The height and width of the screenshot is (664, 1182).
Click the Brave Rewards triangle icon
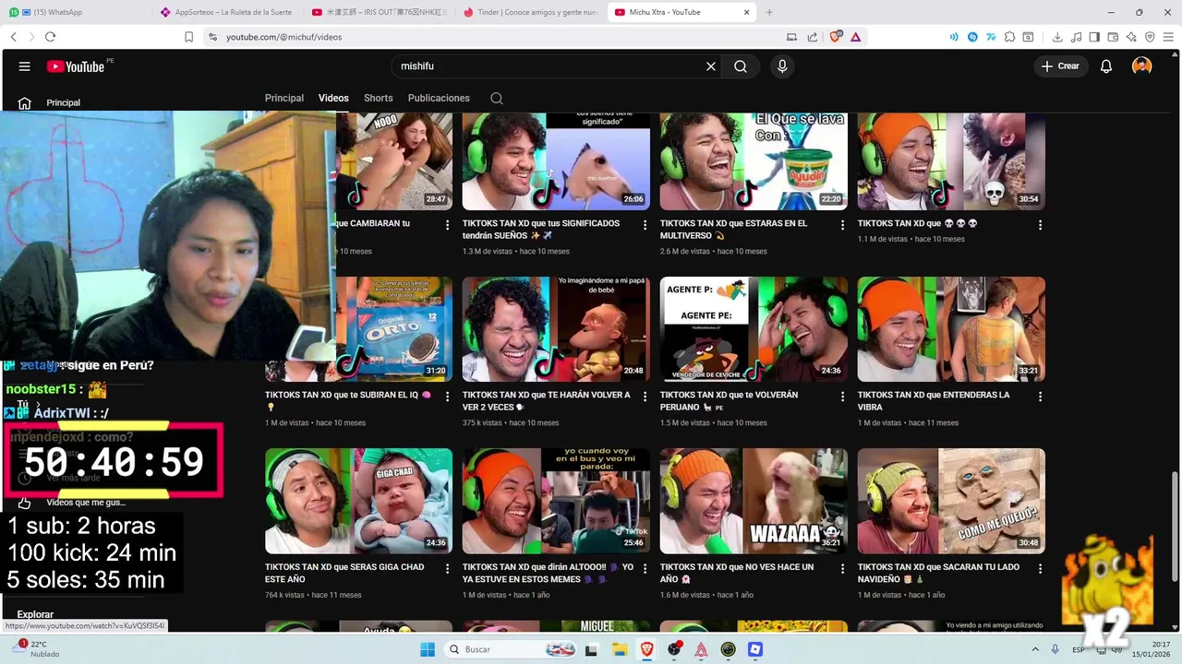tap(856, 37)
